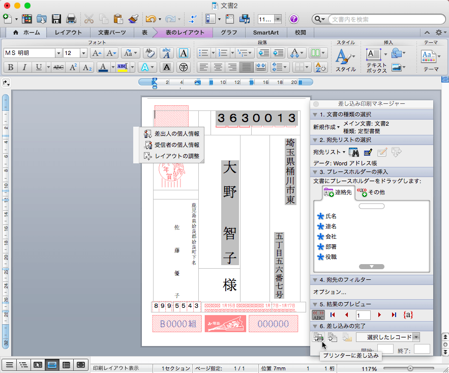Click the Cut scissors icon
Screen dimensions: 449x373
[89, 19]
